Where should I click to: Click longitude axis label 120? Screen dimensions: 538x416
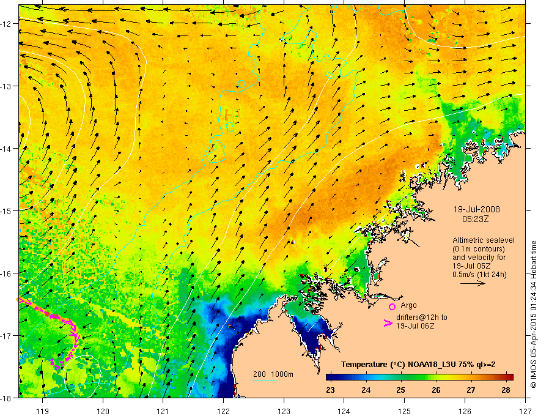click(x=103, y=411)
